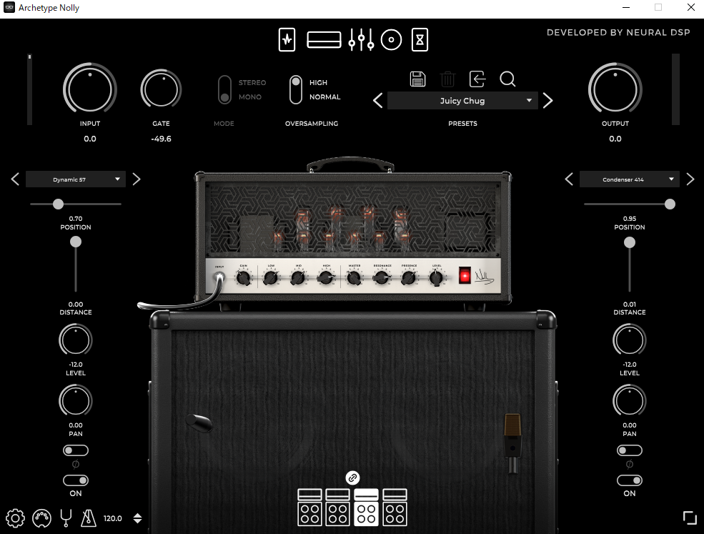The height and width of the screenshot is (534, 704).
Task: Delete preset using trash can icon
Action: [x=447, y=79]
